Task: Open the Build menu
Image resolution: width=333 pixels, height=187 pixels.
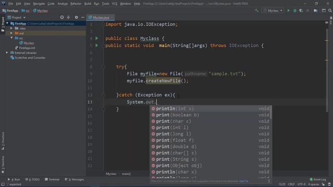Action: tap(87, 4)
